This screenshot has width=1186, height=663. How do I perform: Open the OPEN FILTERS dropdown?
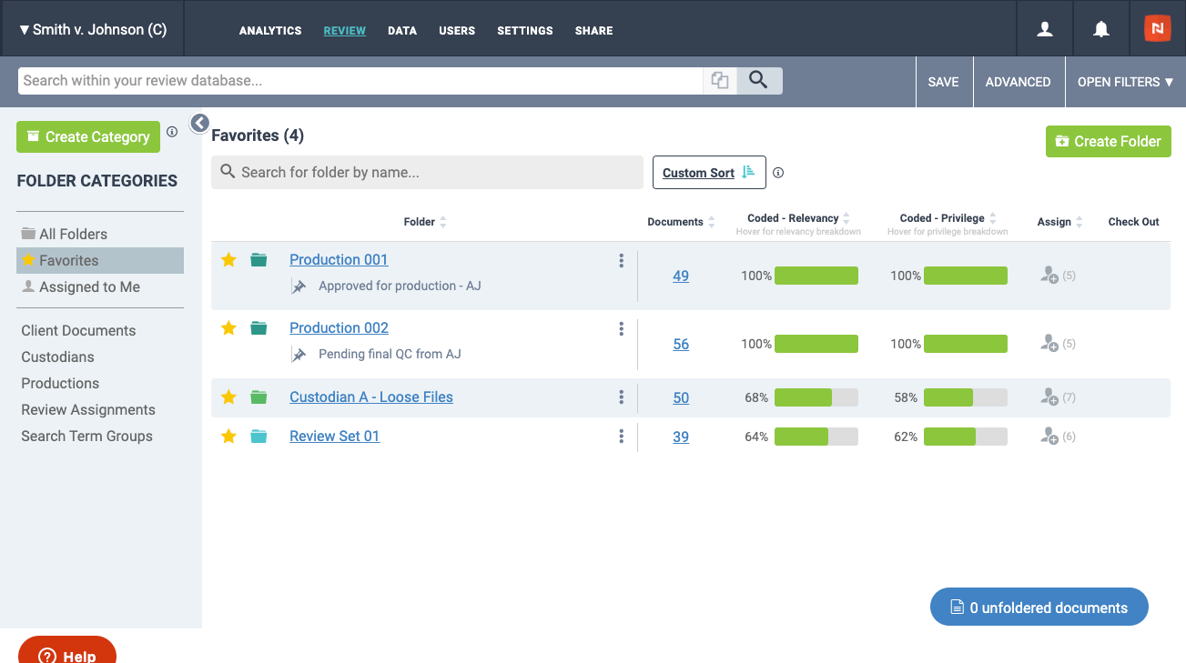(1125, 82)
